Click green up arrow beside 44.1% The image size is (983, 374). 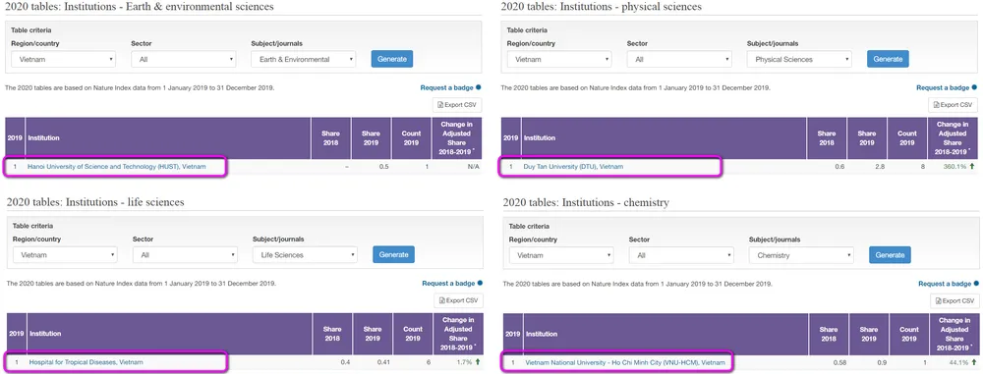click(x=973, y=363)
